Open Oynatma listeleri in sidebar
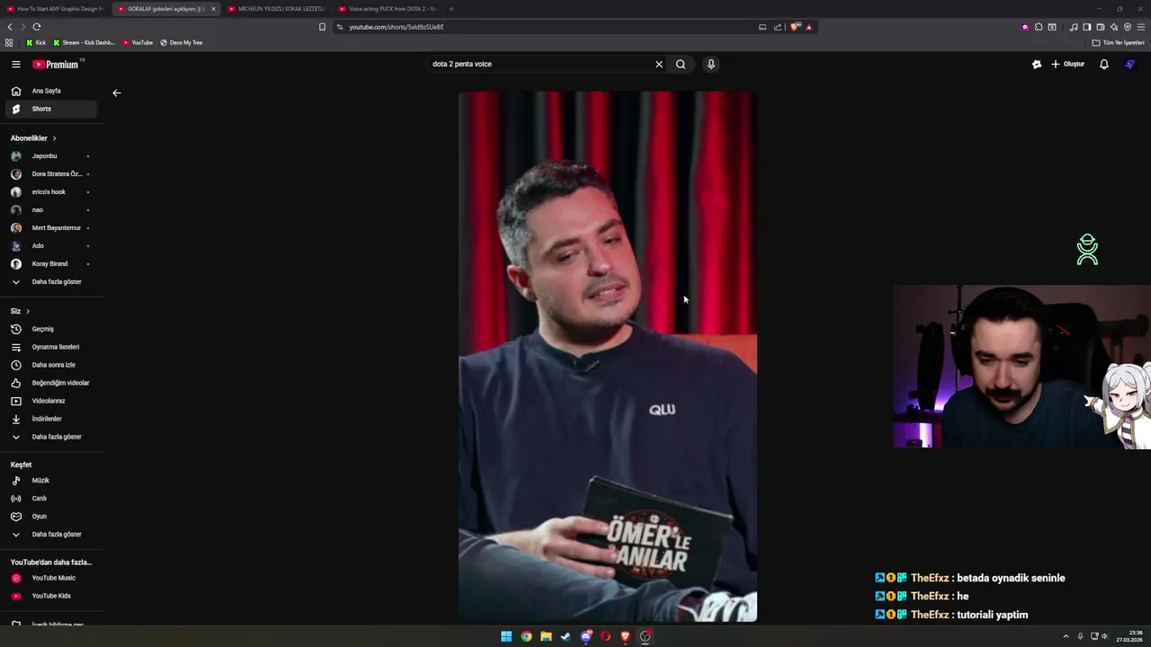The width and height of the screenshot is (1151, 647). pos(51,347)
